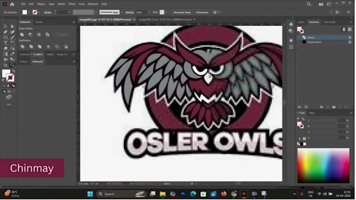
Task: Click the Document Setup button
Action: click(182, 12)
